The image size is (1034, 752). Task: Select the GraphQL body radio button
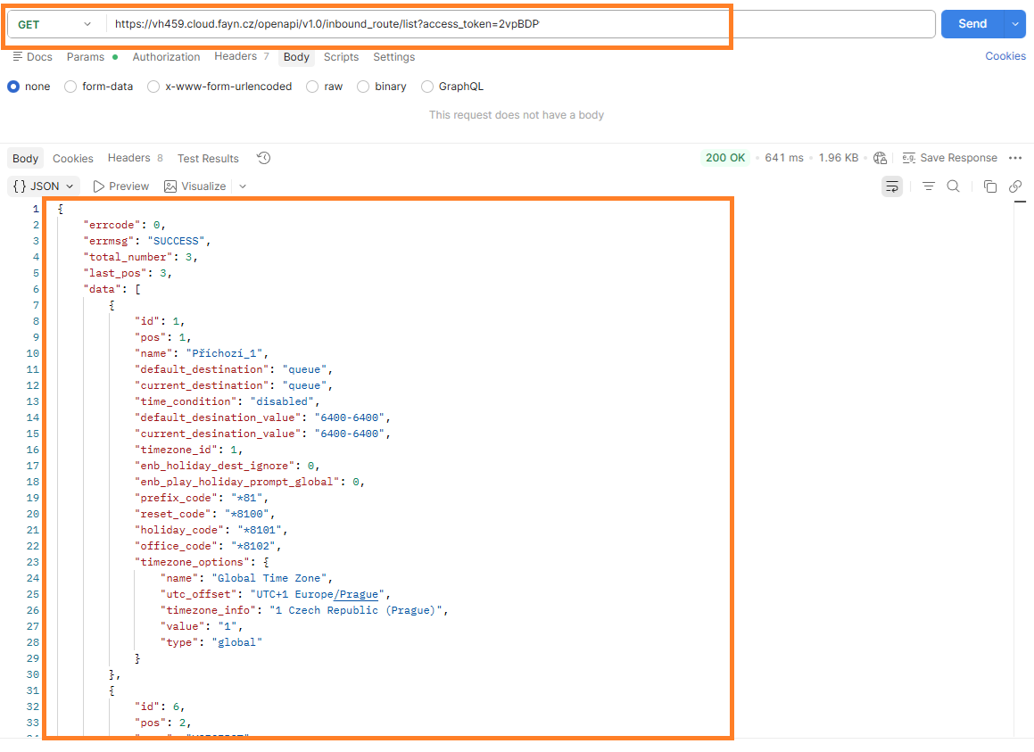427,87
